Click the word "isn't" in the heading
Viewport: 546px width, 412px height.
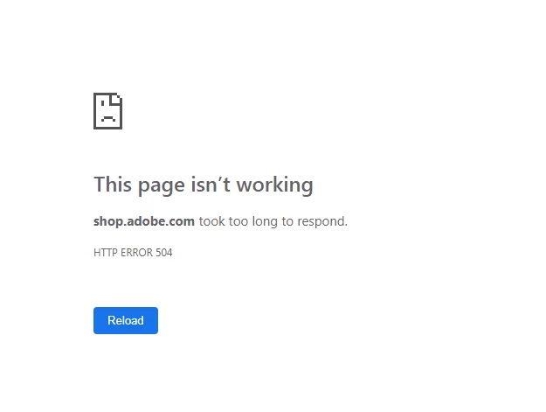coord(211,184)
